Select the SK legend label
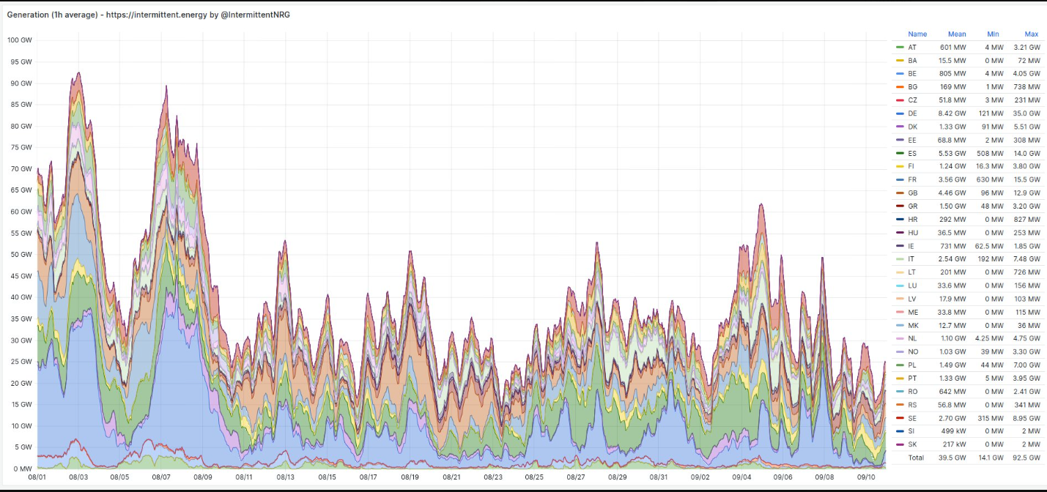Screen dimensions: 1047x492 tap(911, 444)
